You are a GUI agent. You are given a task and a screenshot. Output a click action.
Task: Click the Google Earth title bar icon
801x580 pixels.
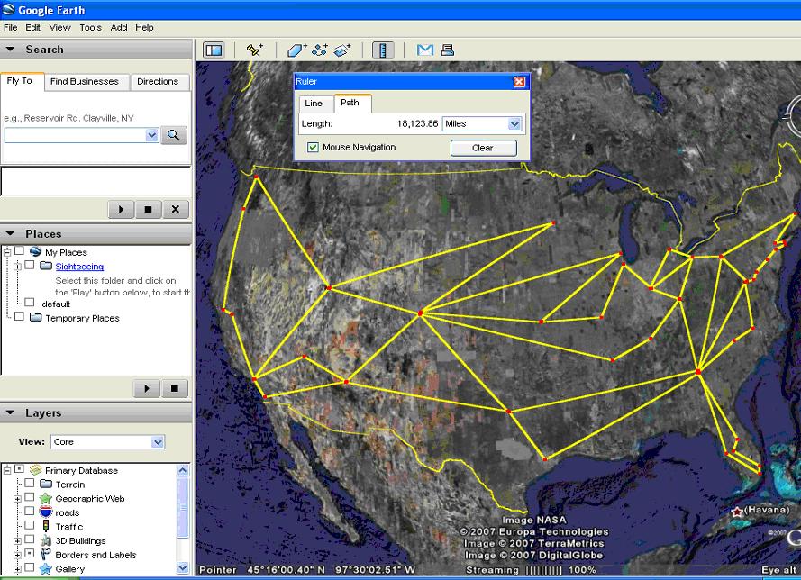(x=8, y=10)
